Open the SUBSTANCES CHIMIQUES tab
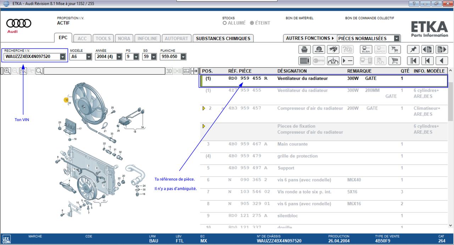The height and width of the screenshot is (245, 454). 223,38
